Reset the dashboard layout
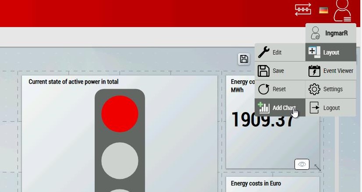 [280, 89]
